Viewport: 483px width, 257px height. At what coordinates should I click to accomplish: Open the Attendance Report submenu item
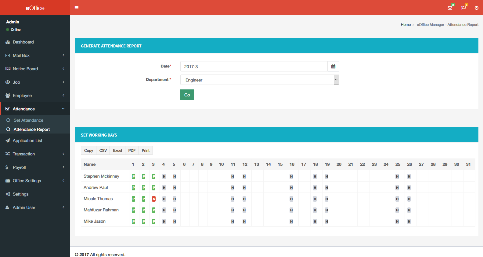point(31,129)
